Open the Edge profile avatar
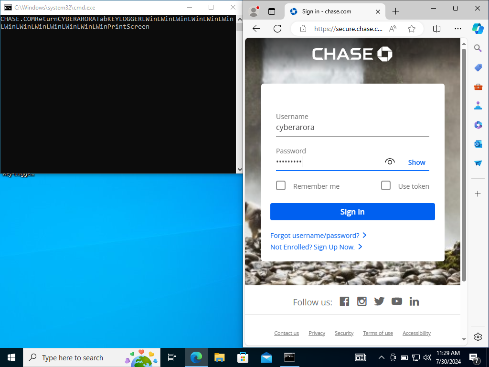 pyautogui.click(x=254, y=11)
